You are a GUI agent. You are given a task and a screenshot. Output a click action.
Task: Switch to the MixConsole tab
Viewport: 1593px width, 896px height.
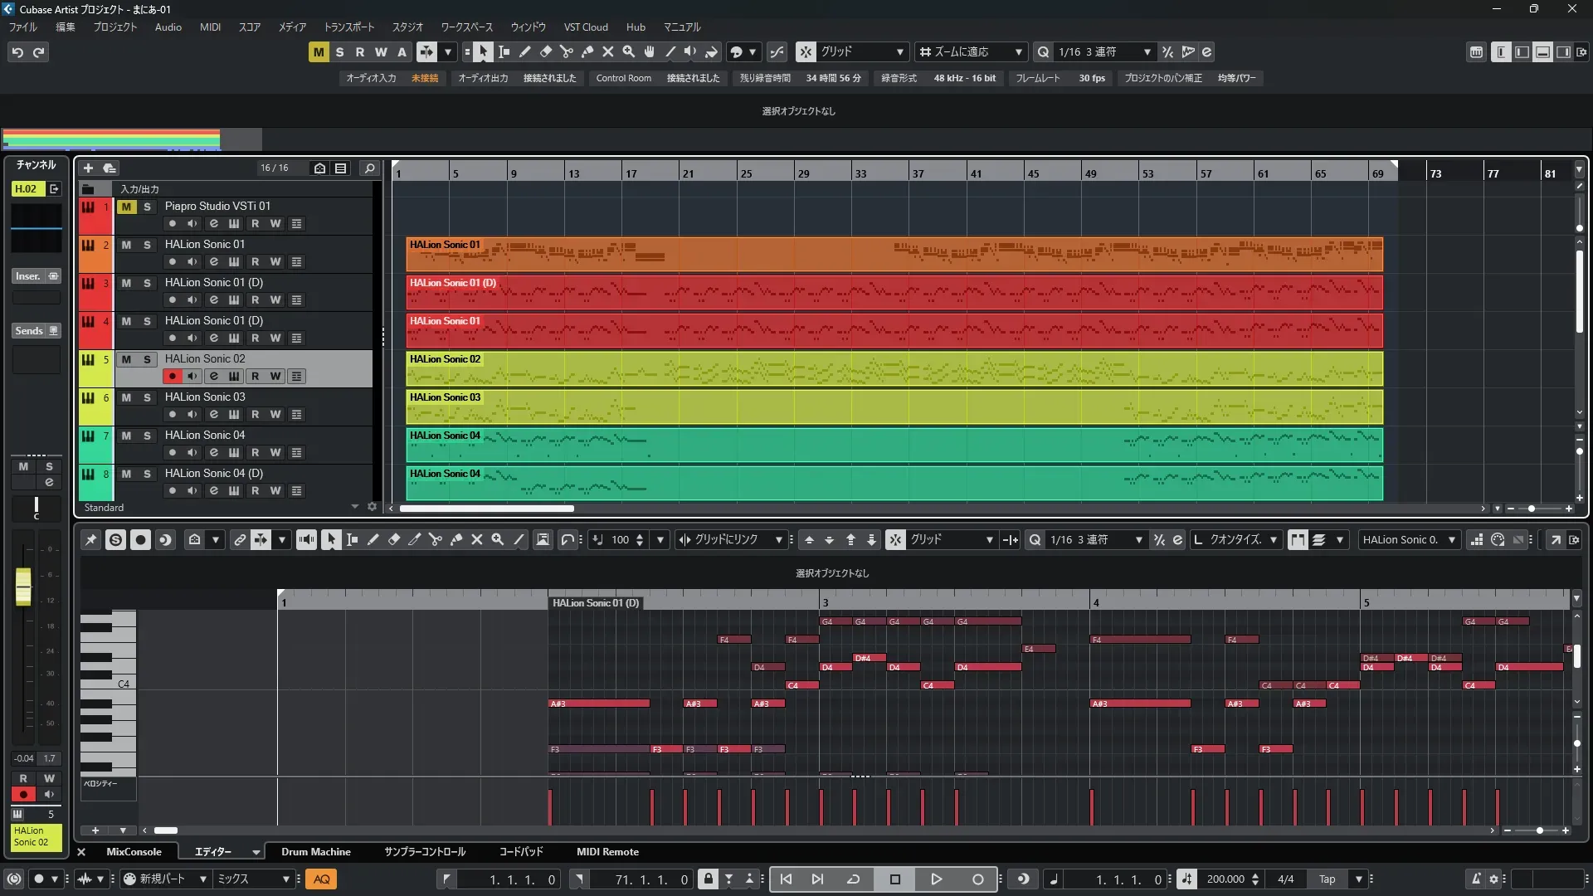pyautogui.click(x=134, y=852)
